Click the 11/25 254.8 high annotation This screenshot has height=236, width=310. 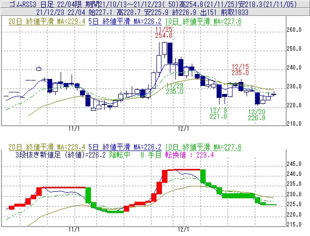coord(164,32)
